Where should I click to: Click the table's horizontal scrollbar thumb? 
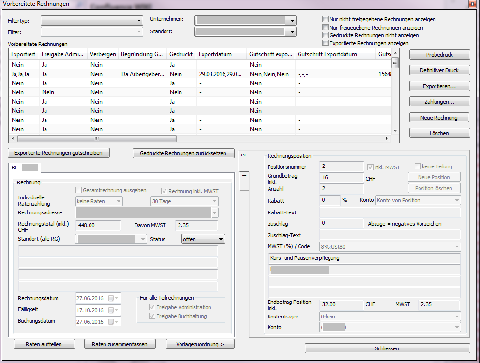[96, 138]
